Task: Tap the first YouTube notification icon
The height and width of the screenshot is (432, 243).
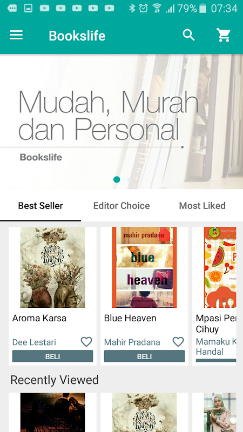Action: coord(44,8)
